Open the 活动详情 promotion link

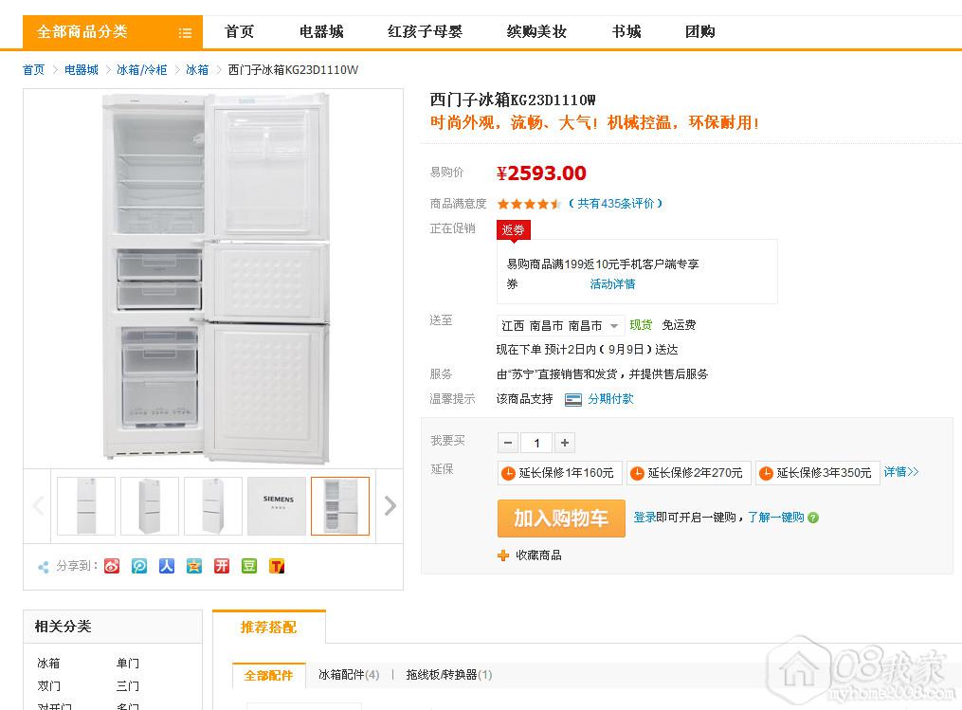pos(612,284)
